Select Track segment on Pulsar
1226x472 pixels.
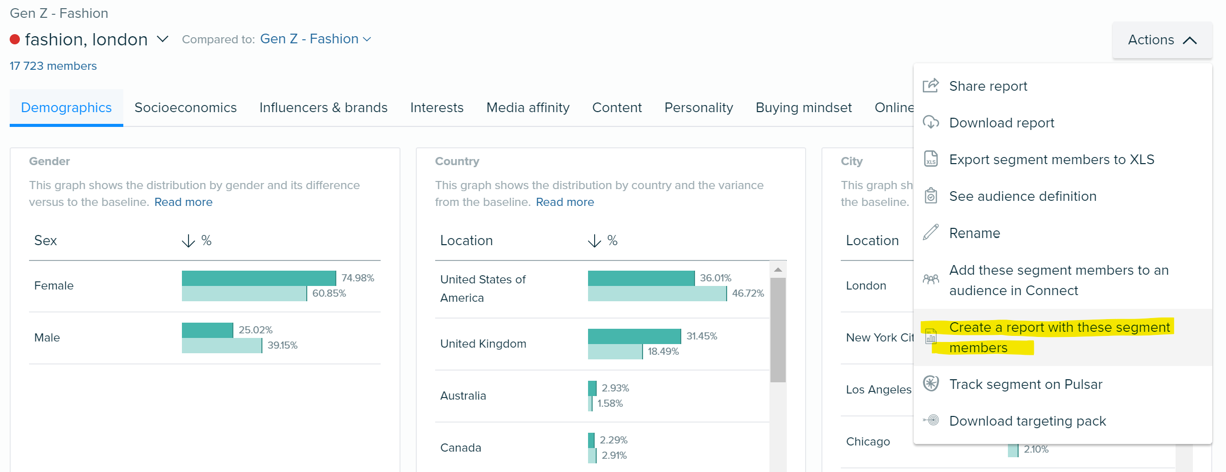click(x=1062, y=384)
